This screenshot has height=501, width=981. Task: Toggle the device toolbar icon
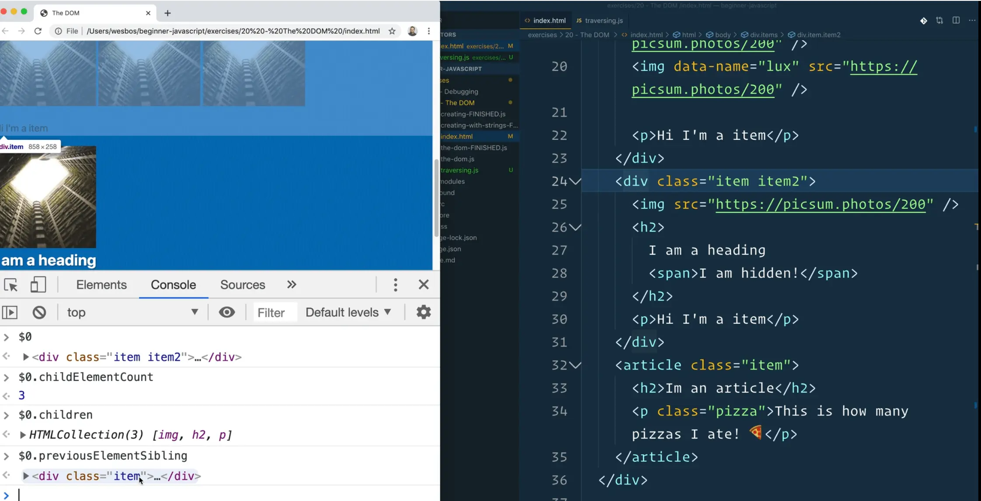(x=38, y=285)
